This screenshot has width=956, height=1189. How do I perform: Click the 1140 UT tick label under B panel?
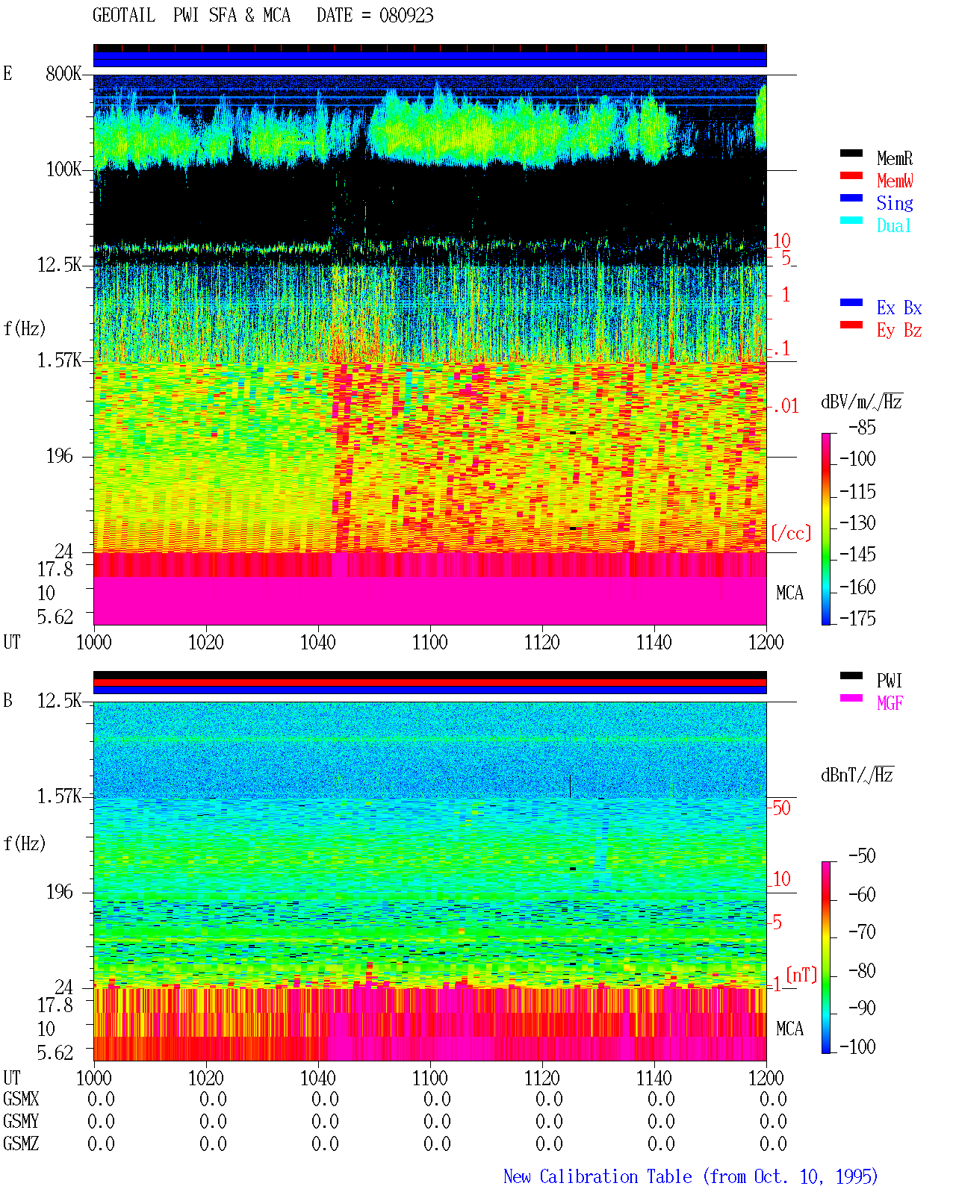click(x=654, y=1079)
